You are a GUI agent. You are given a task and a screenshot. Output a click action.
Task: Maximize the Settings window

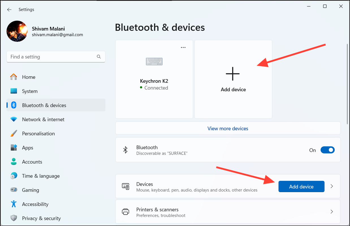(x=325, y=6)
